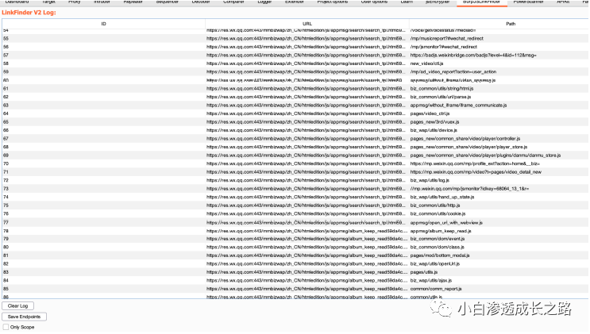Select path appmsg/open_url_with_webview.js
The width and height of the screenshot is (590, 334).
[x=446, y=223]
